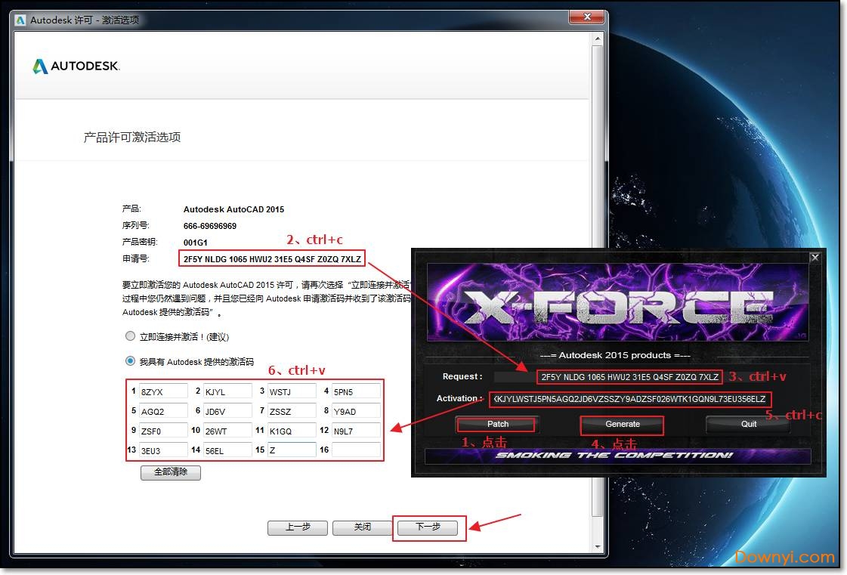Click the Autodesk icon in the title bar
847x575 pixels.
click(21, 20)
